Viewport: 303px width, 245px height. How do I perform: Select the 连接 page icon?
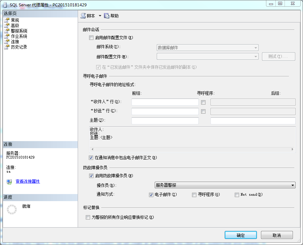(6, 42)
